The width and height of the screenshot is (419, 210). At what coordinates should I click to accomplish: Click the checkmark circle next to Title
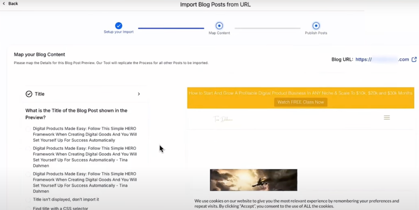(x=29, y=94)
